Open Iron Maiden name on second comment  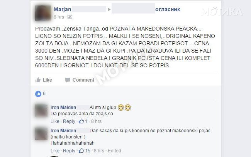pos(63,131)
